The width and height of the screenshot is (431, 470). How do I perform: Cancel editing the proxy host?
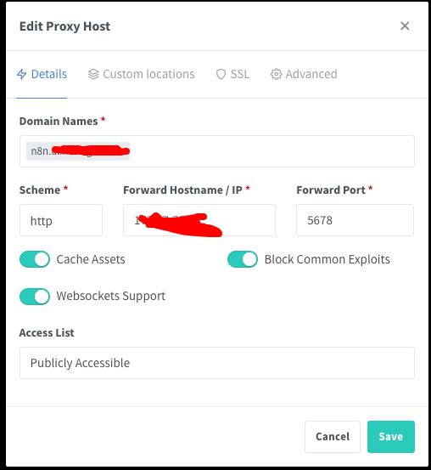(x=333, y=437)
